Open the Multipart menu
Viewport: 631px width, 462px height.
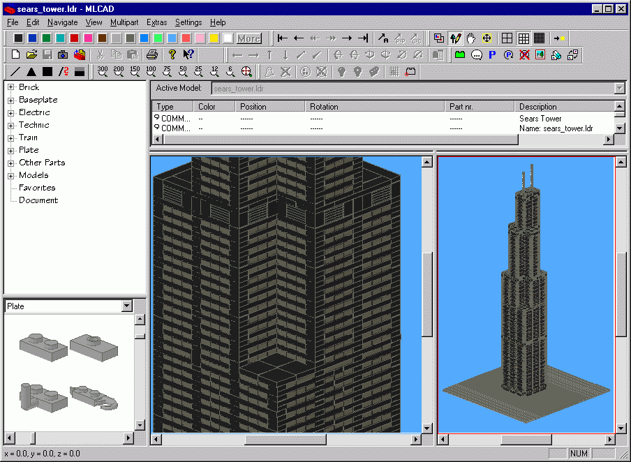click(x=124, y=22)
